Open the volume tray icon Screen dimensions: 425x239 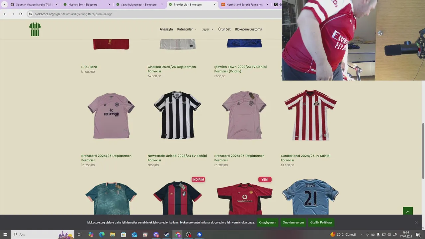(x=389, y=235)
